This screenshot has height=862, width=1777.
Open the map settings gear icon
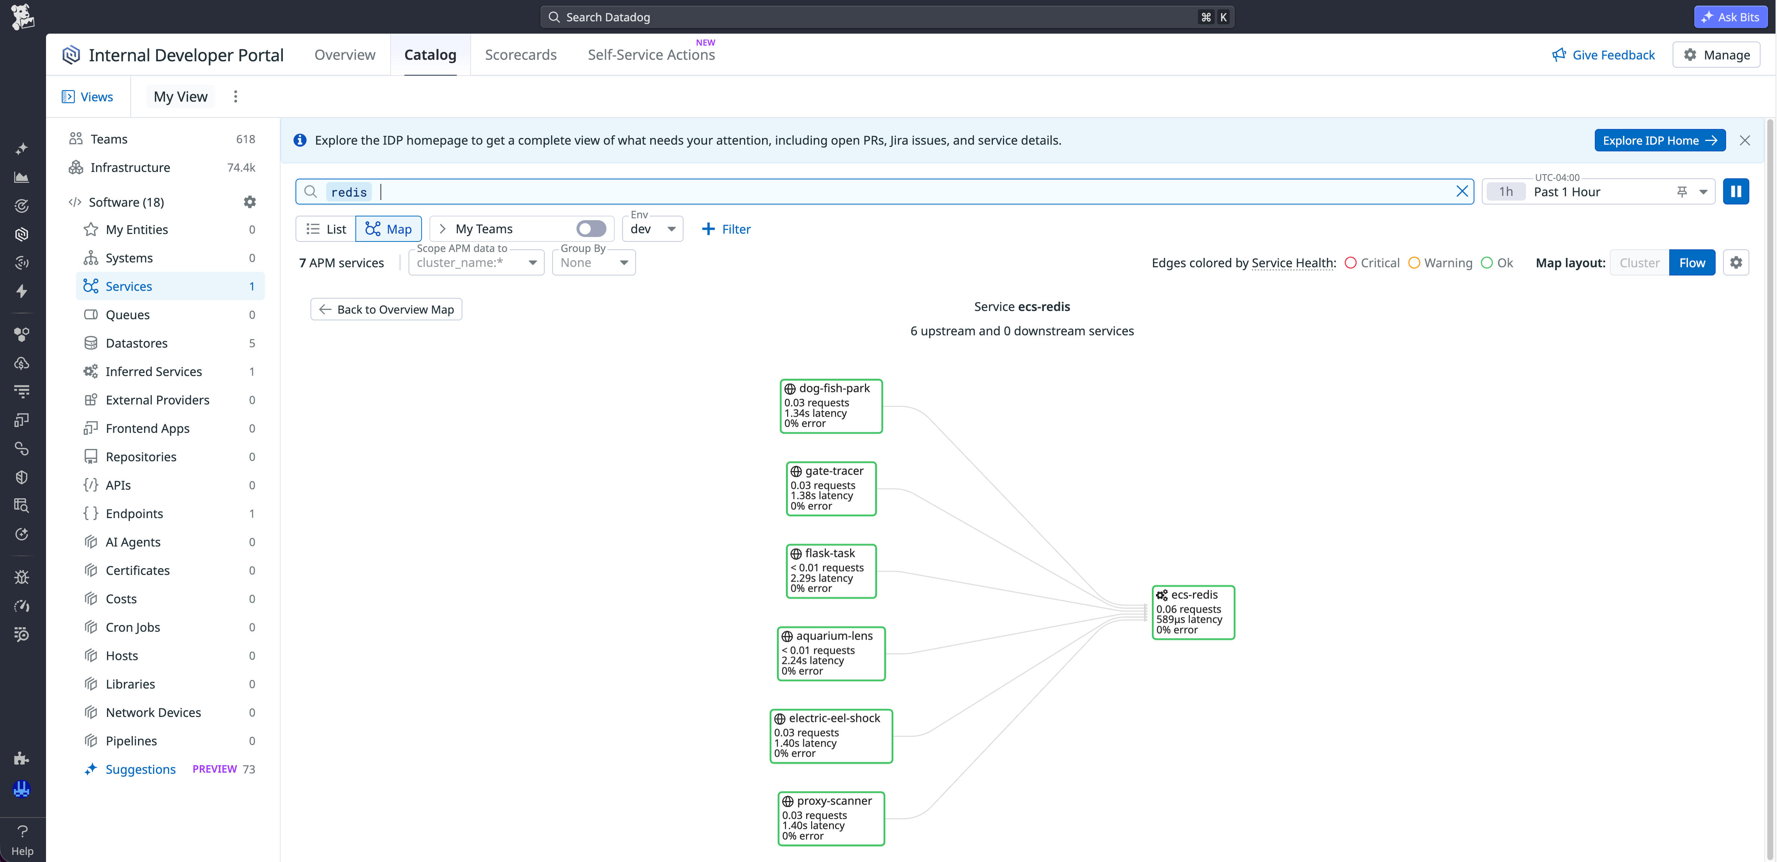1735,262
